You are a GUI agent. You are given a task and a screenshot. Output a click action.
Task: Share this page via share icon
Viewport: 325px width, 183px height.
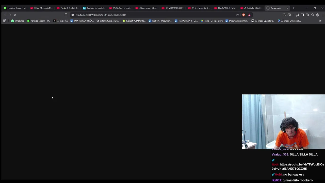point(237,15)
